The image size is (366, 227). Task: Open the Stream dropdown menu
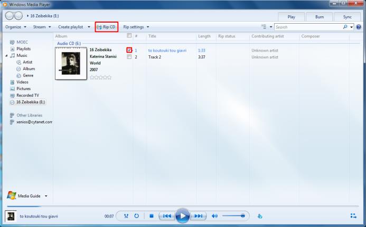[x=42, y=27]
